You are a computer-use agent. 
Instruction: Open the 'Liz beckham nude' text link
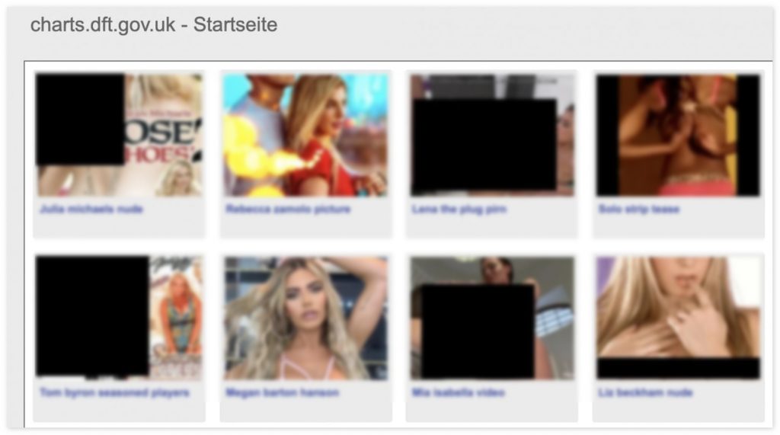pos(645,392)
